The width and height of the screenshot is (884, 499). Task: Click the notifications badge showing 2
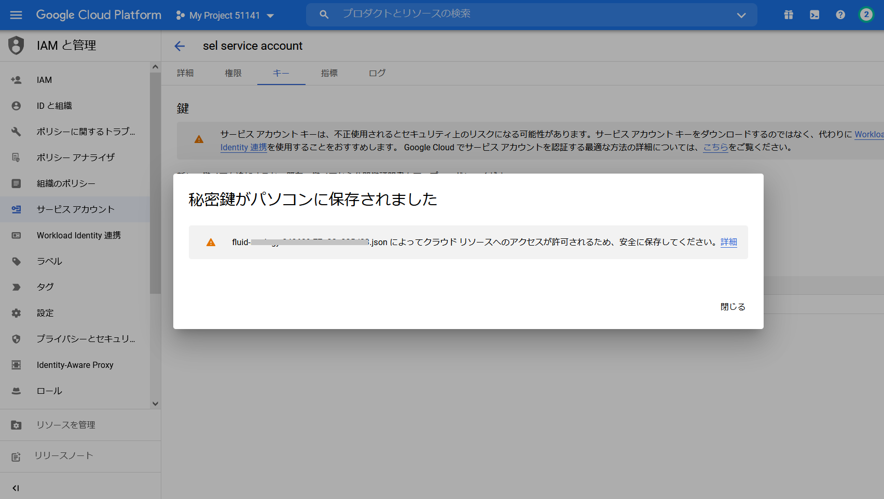point(866,15)
